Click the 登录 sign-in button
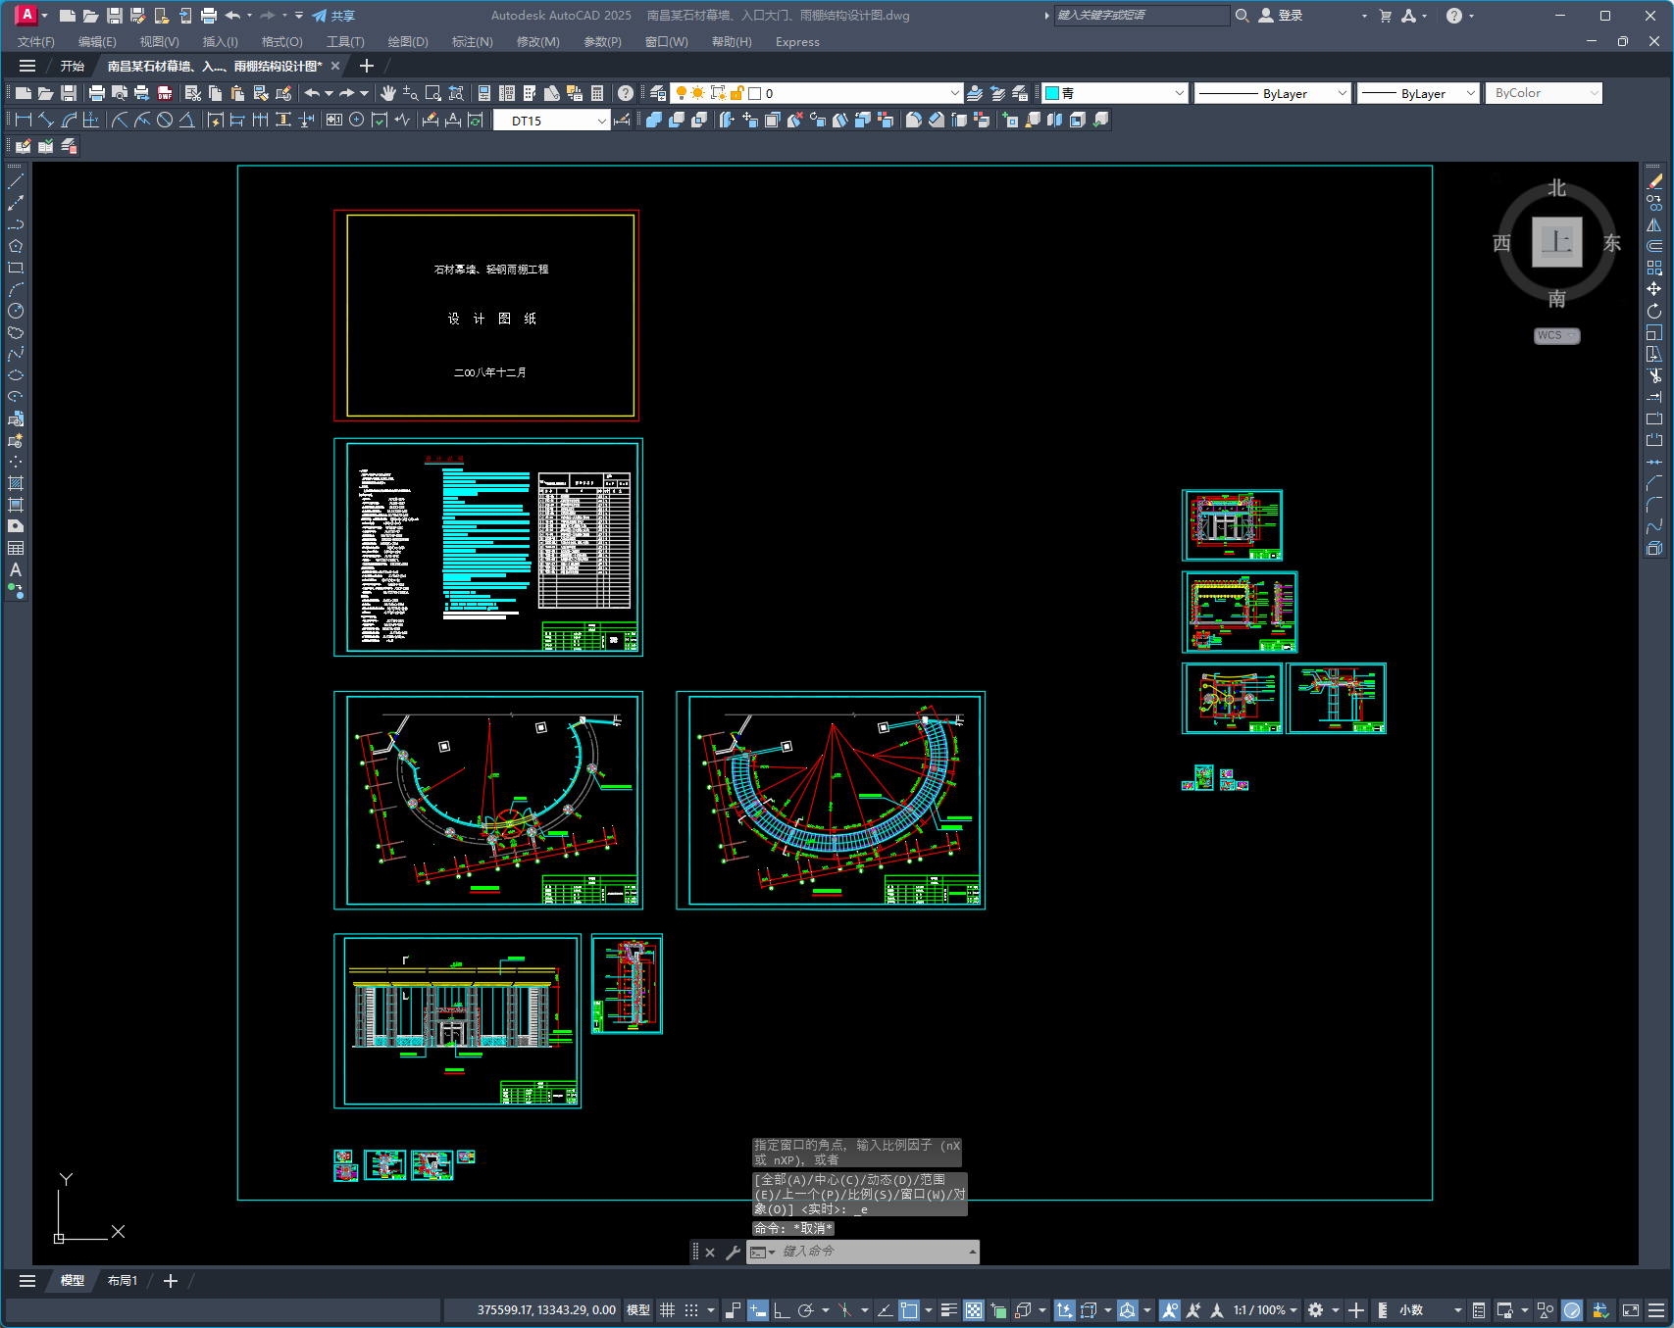The height and width of the screenshot is (1328, 1674). (x=1281, y=16)
